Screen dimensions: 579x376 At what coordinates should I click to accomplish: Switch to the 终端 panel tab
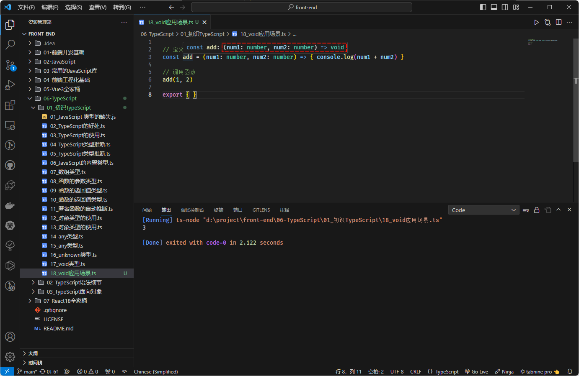coord(219,210)
